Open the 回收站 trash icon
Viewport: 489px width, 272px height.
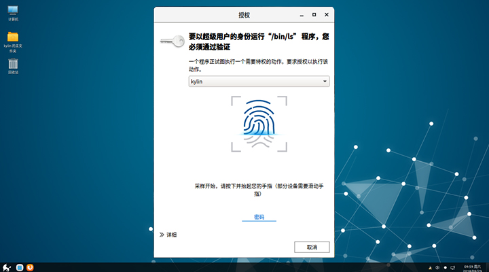point(13,64)
